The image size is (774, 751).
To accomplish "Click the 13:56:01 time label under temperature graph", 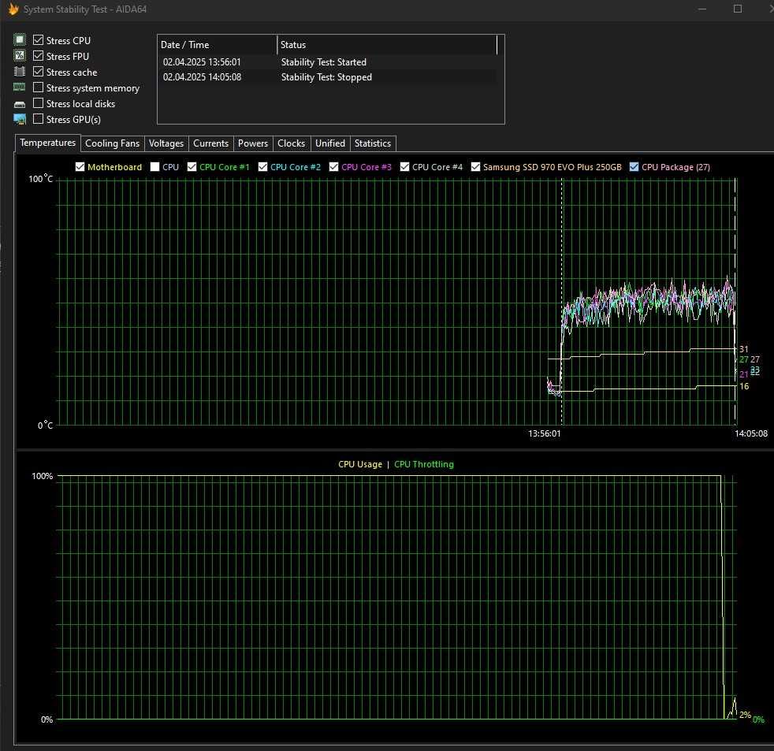I will 544,433.
